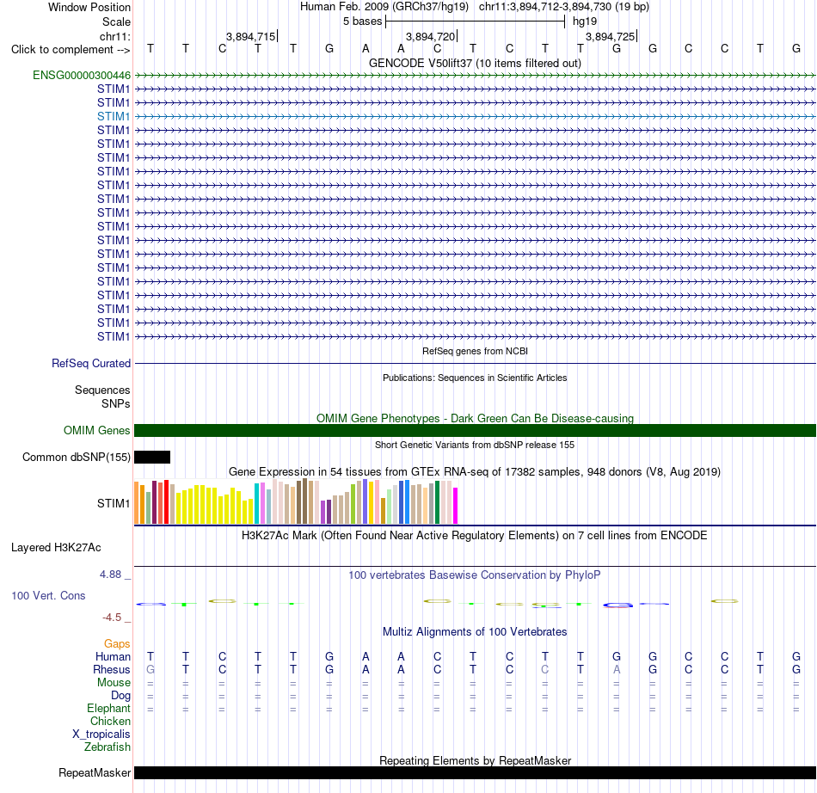Image resolution: width=817 pixels, height=793 pixels.
Task: Click the magenta bar ending the GTEx chart
Action: [456, 506]
